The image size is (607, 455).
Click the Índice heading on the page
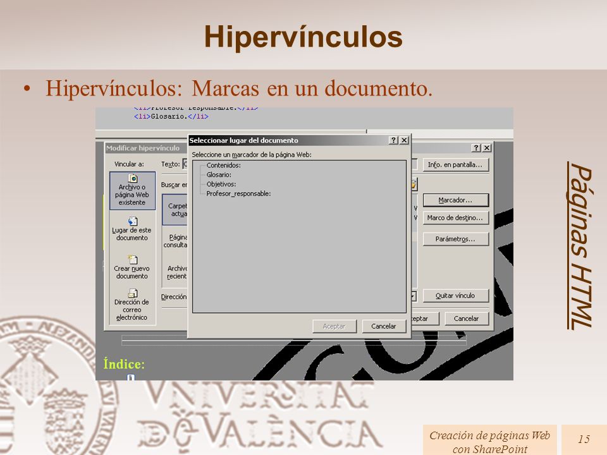124,364
